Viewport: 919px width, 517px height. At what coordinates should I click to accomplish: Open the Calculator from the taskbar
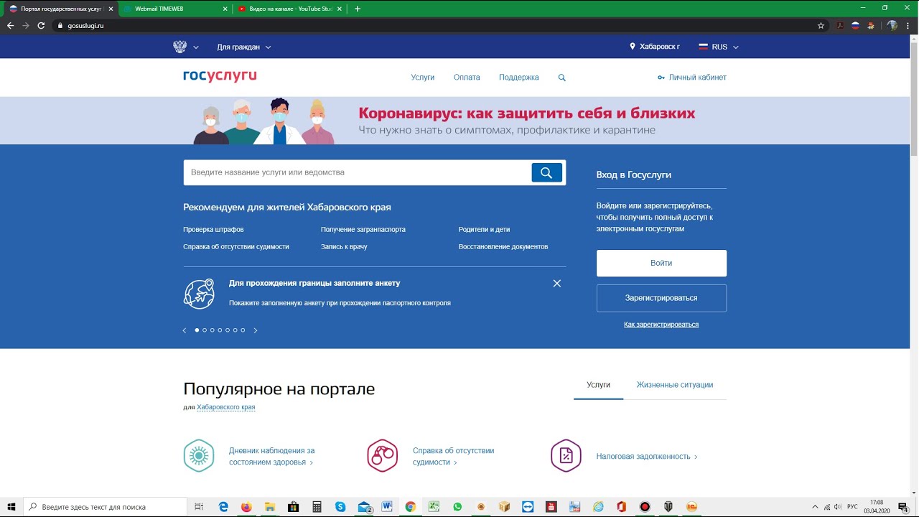pyautogui.click(x=317, y=507)
